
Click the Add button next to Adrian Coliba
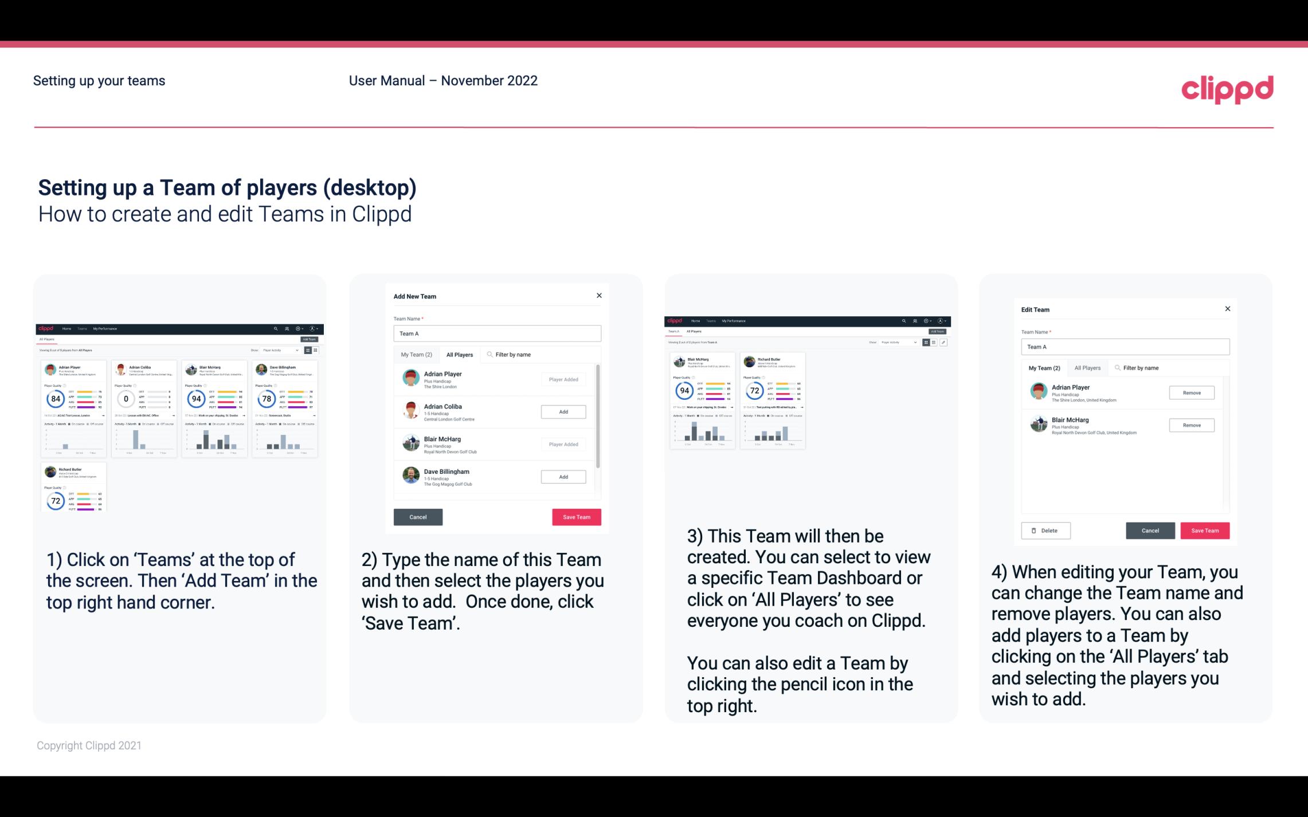563,410
